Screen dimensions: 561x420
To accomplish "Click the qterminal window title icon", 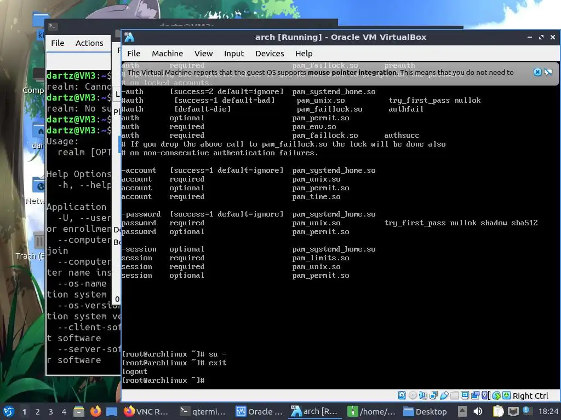I will tap(53, 26).
